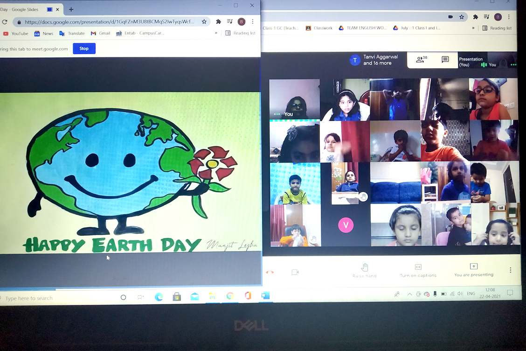Open the Meet chat panel

(445, 60)
